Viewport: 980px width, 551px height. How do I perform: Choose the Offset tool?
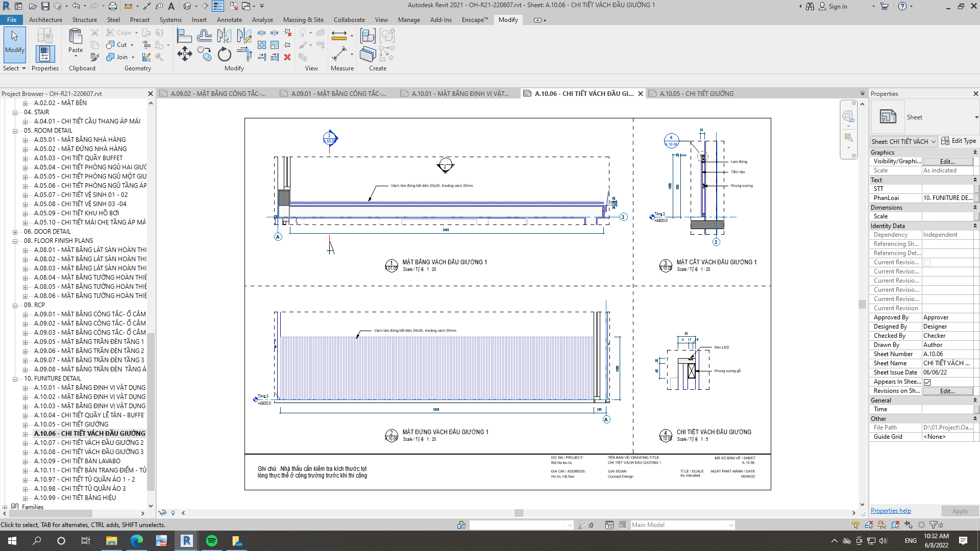click(204, 36)
